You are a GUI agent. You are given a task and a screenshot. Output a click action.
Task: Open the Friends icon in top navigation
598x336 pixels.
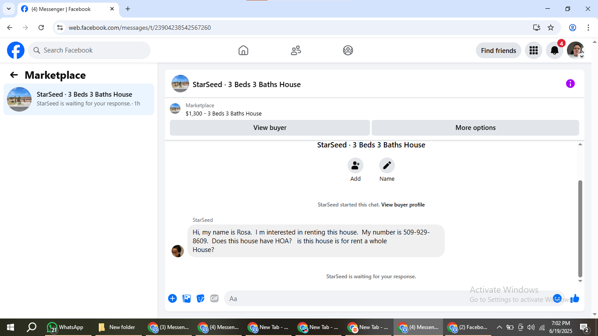pos(296,50)
